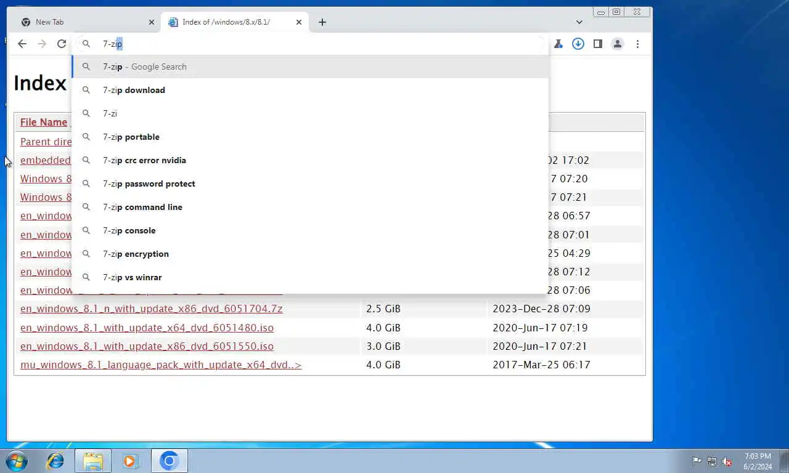Viewport: 789px width, 473px height.
Task: Open the Action Center flag icon
Action: coord(697,461)
